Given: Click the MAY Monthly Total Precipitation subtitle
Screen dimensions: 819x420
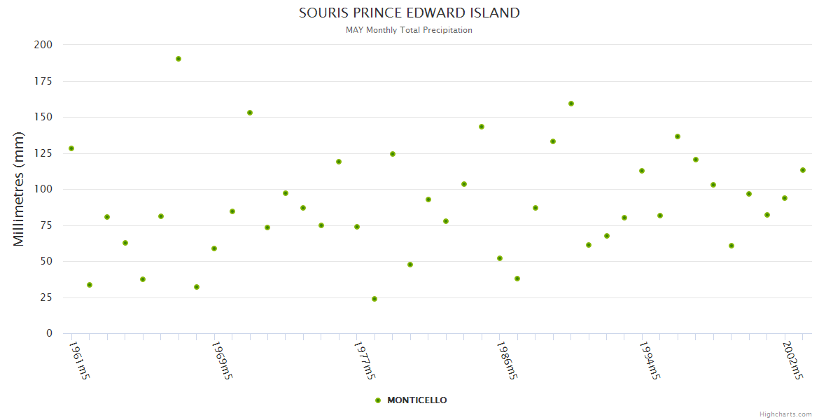Looking at the screenshot, I should click(409, 30).
